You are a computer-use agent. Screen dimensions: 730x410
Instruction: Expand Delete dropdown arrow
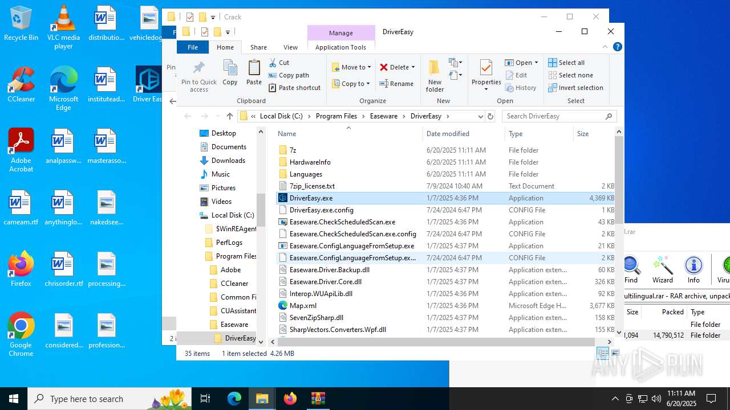(x=413, y=67)
